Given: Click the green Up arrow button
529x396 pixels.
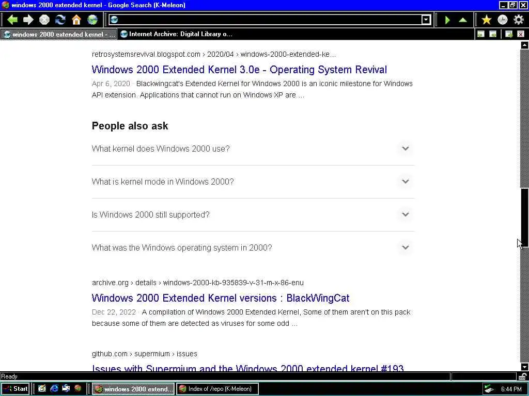Looking at the screenshot, I should click(x=463, y=20).
